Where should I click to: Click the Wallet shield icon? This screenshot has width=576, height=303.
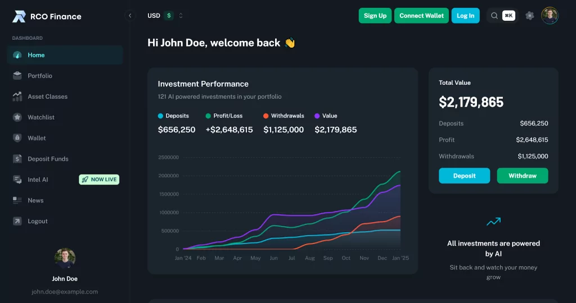coord(17,138)
